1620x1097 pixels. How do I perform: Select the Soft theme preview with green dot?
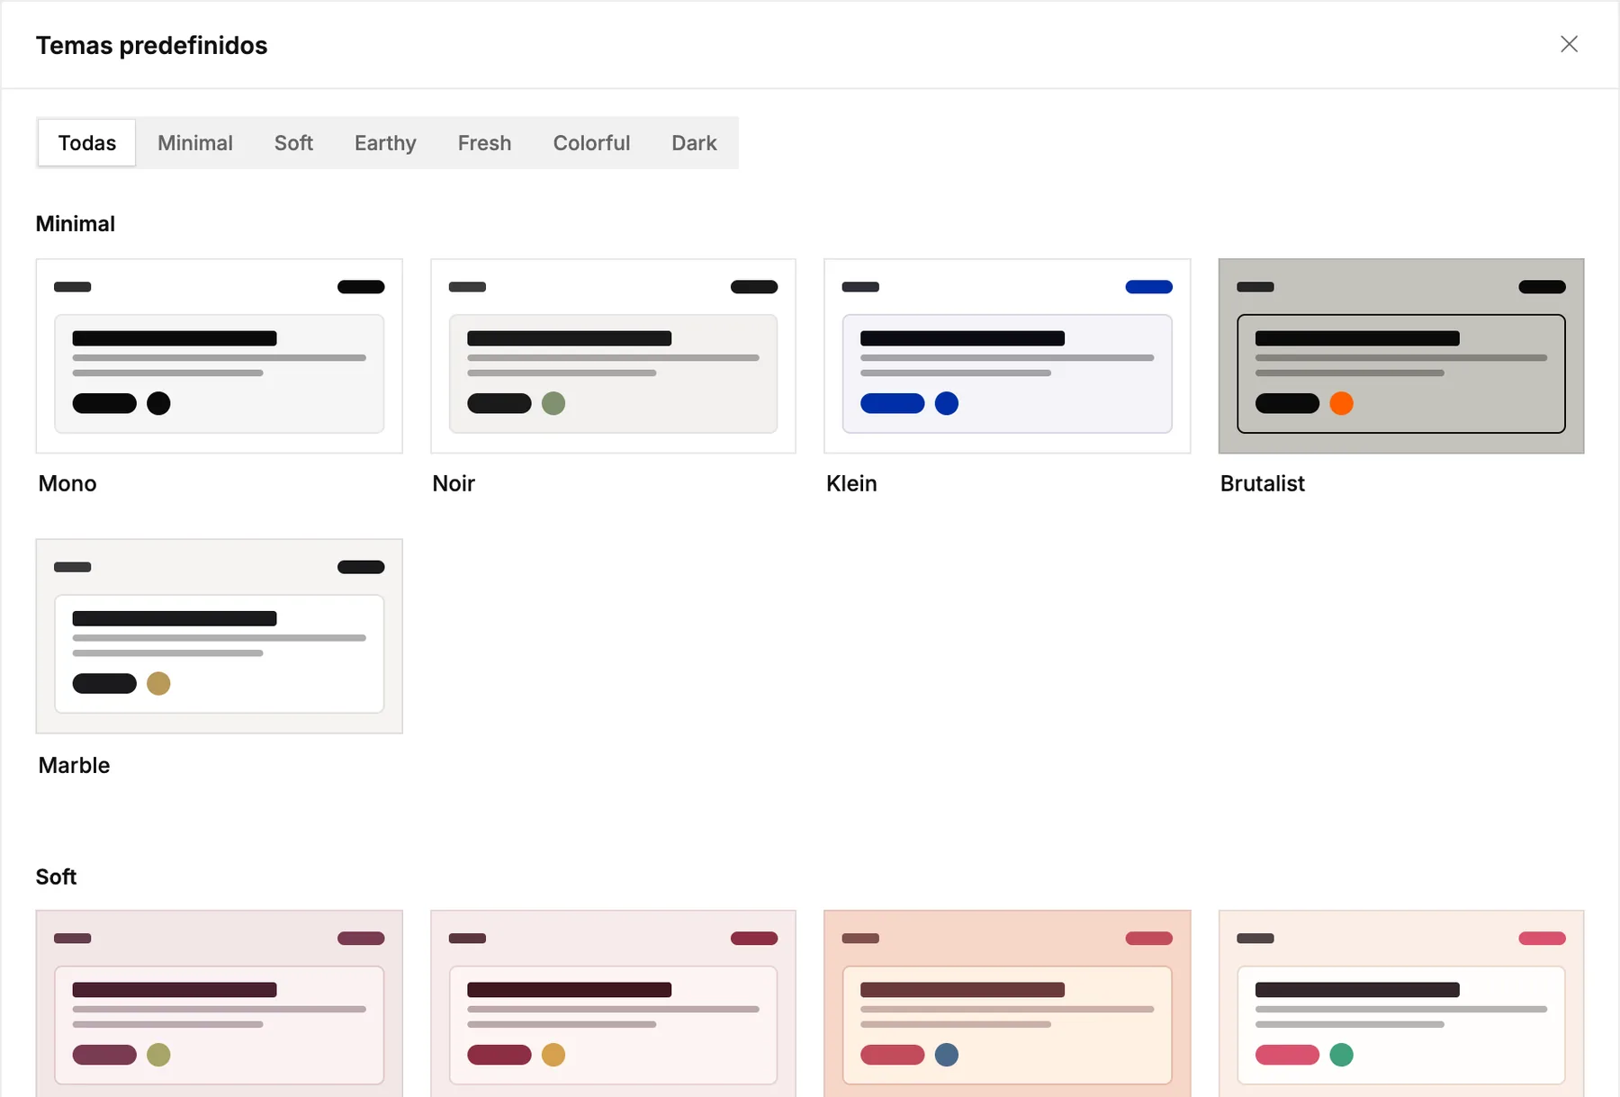coord(1401,1003)
